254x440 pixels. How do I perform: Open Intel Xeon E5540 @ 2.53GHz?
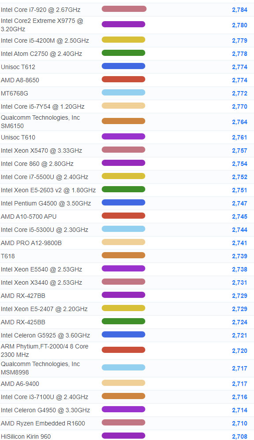41,269
